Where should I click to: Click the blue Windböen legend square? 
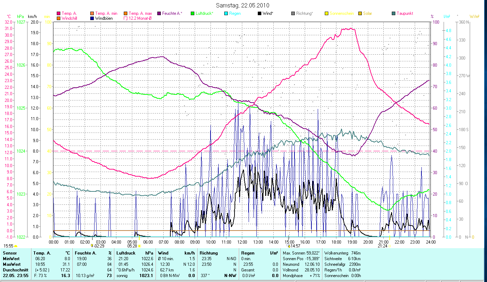[92, 18]
